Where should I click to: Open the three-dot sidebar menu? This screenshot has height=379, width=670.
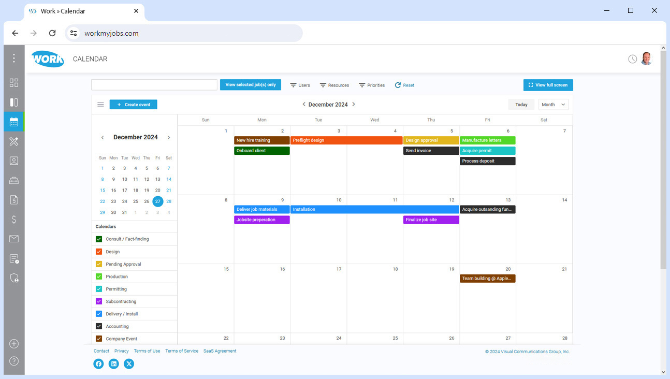[x=14, y=59]
